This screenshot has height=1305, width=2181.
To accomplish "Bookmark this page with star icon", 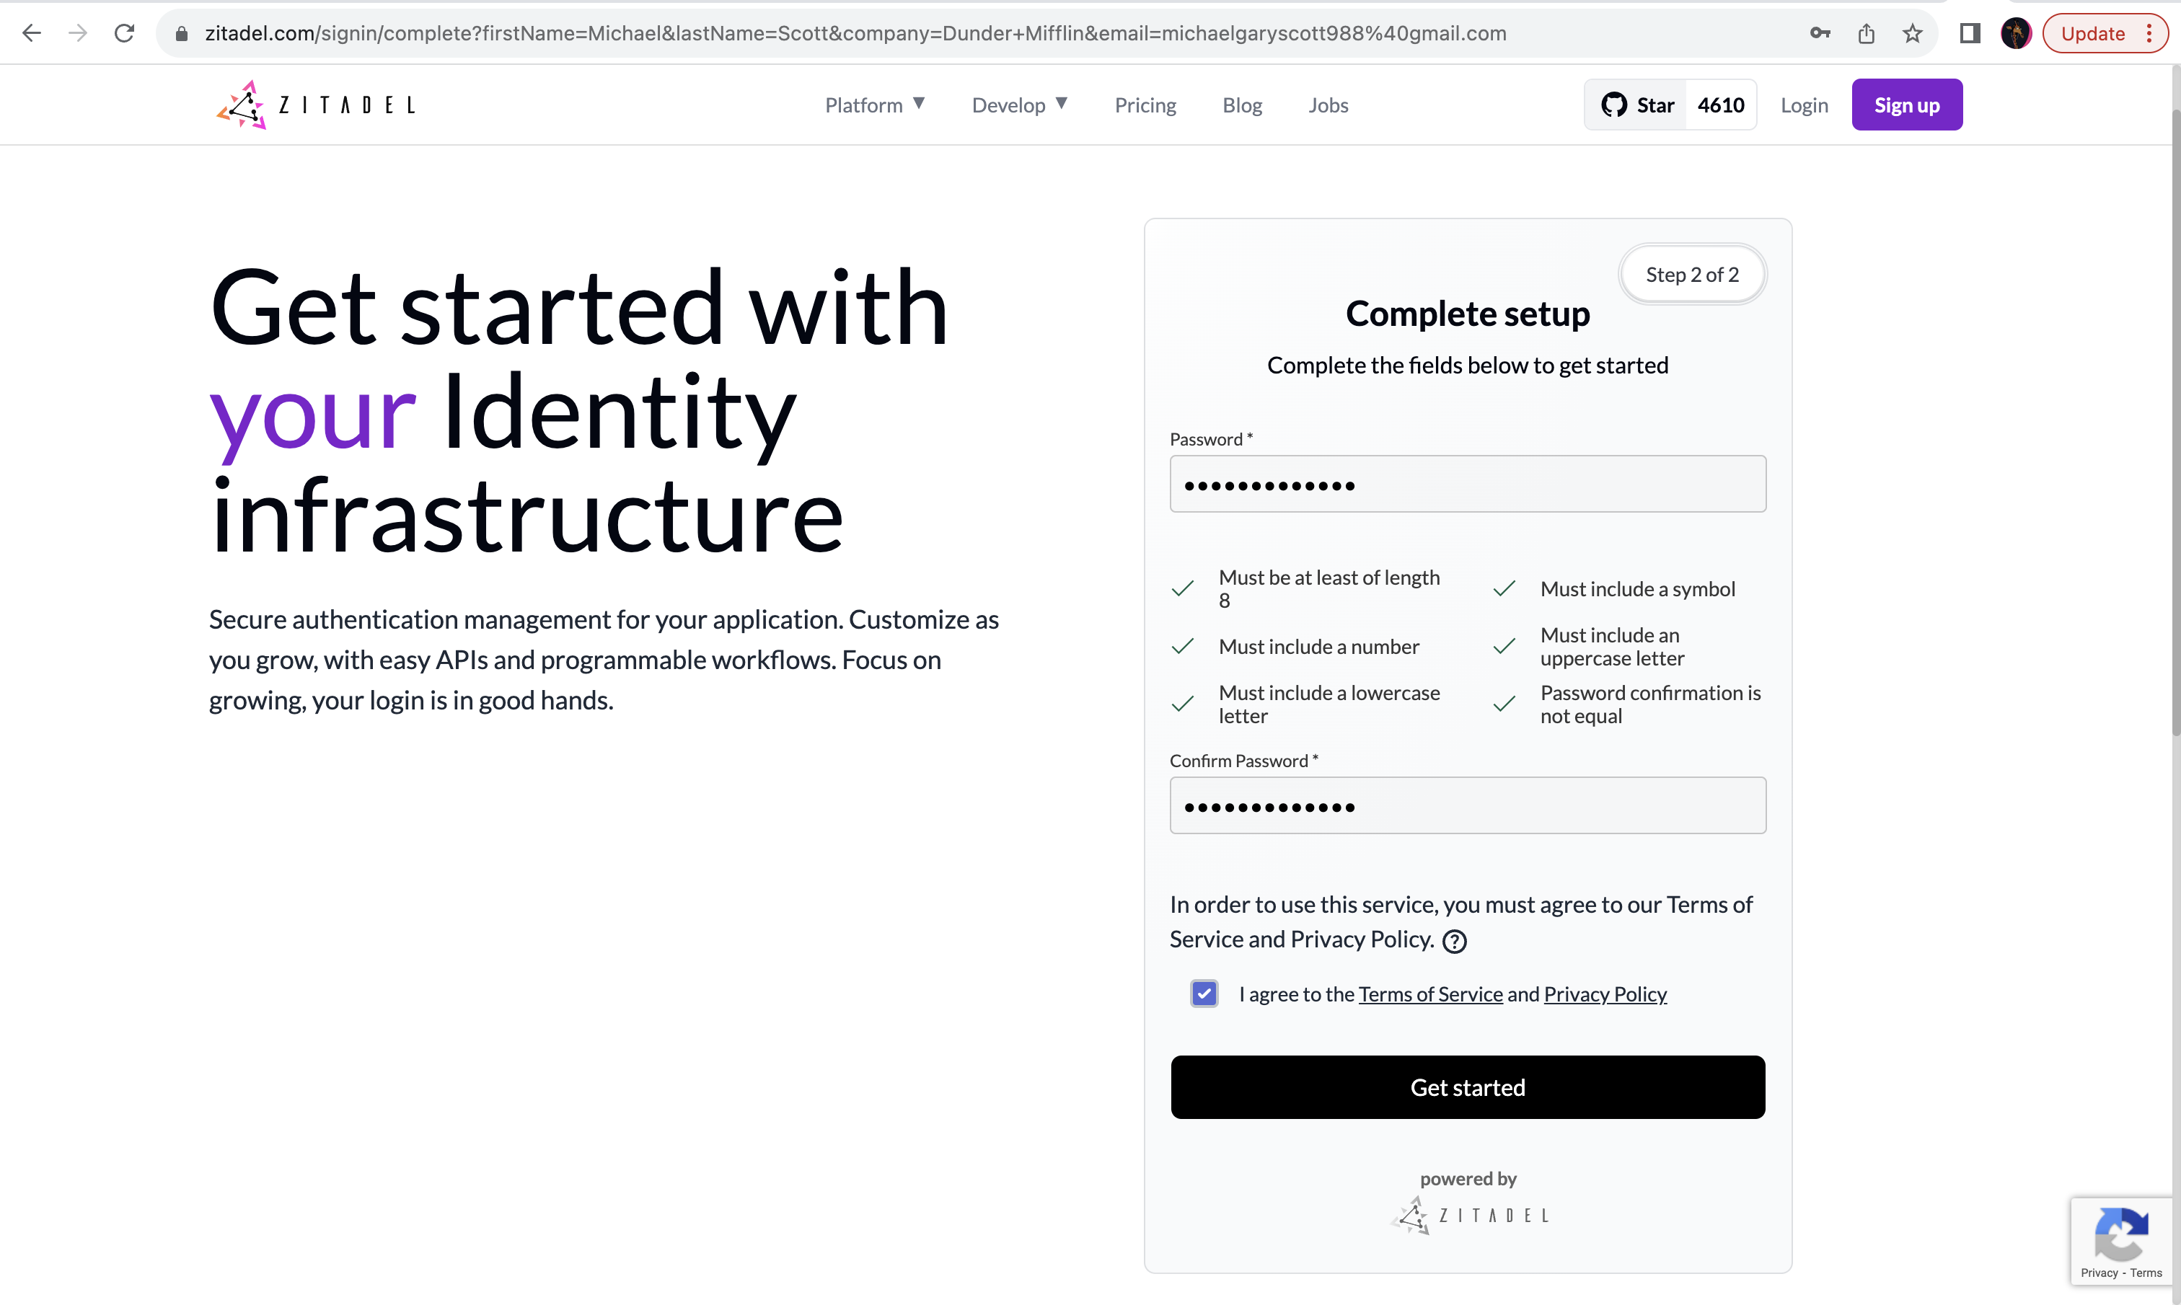I will [1912, 33].
